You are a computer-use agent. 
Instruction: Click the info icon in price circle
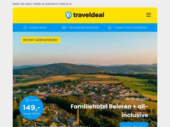point(27,100)
